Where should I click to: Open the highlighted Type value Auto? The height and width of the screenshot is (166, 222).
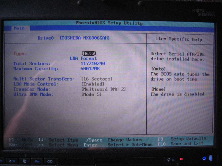click(x=89, y=53)
